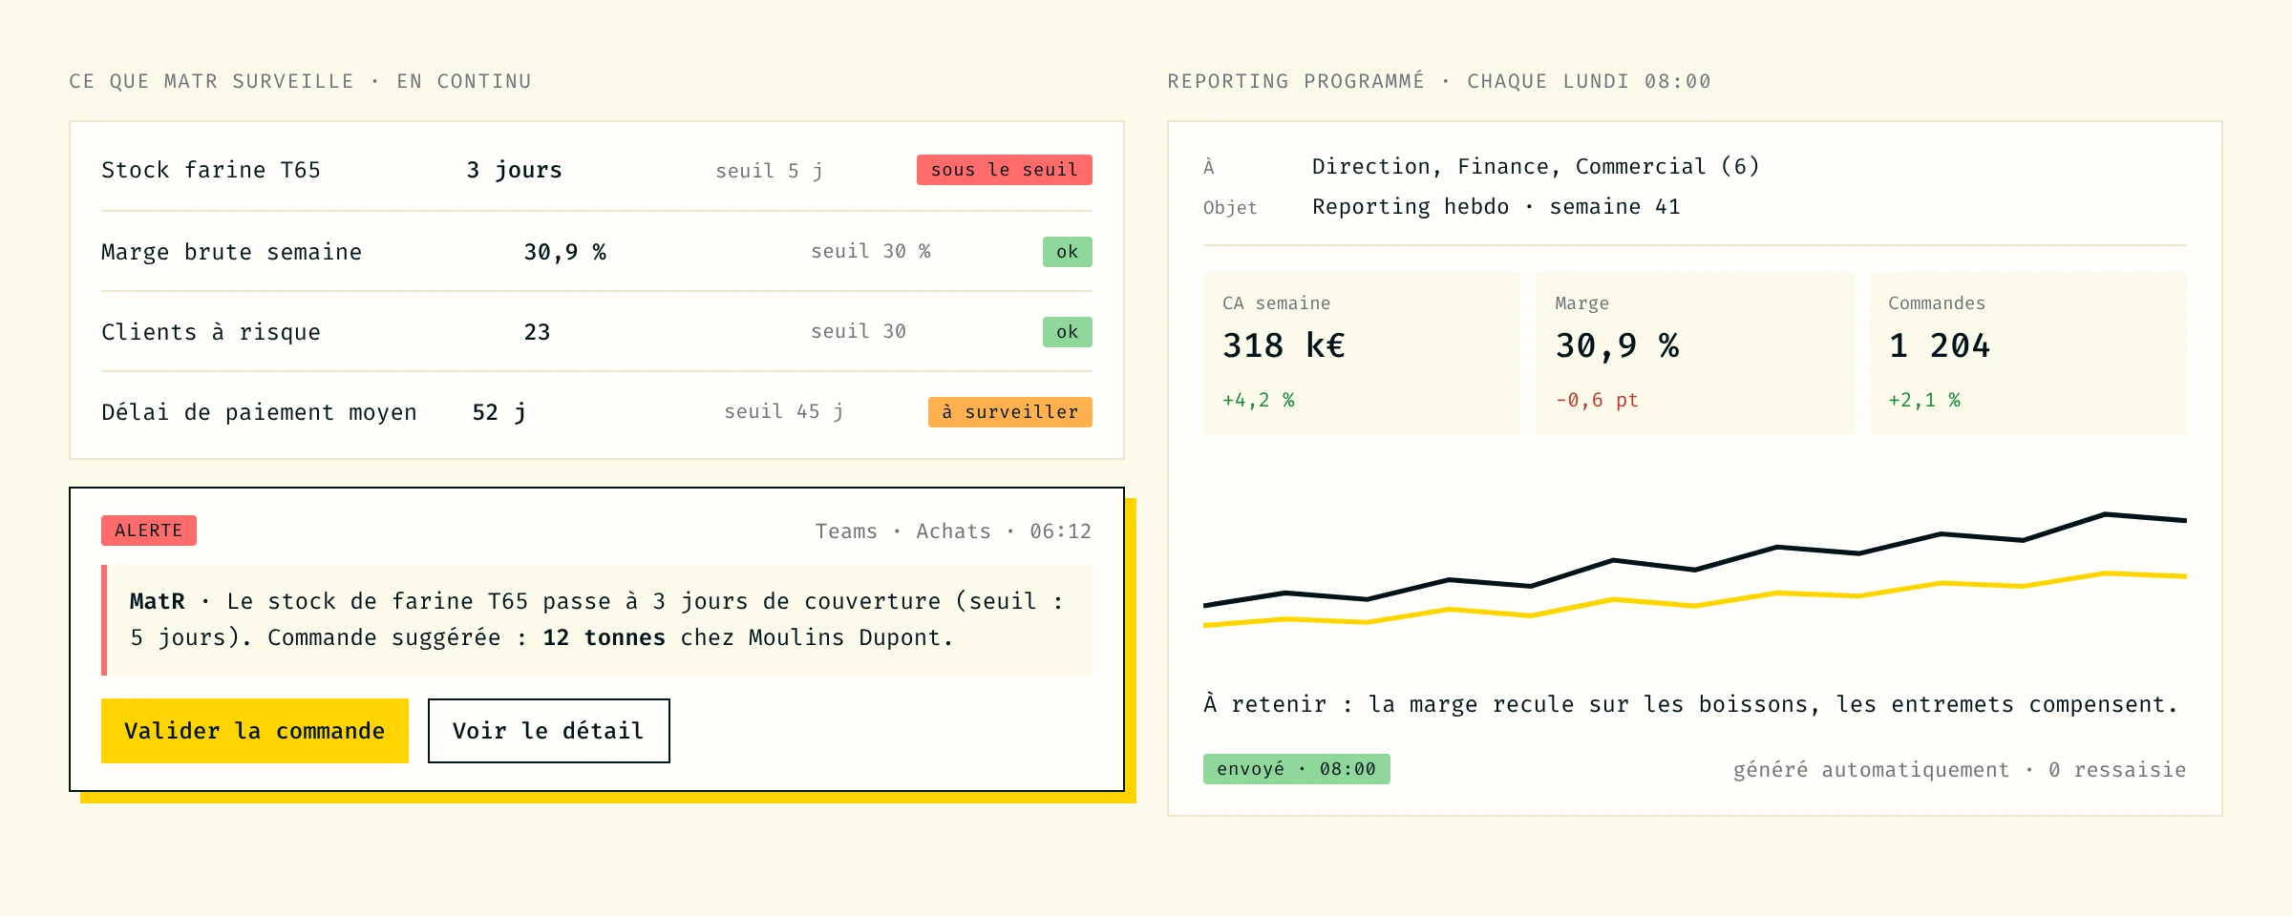This screenshot has width=2292, height=916.
Task: Click the '+2,1 %' orders variation
Action: coord(1924,401)
